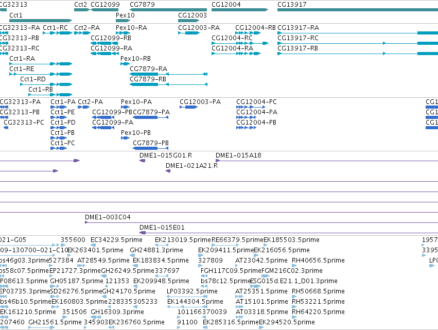Click clone DME1-015E01
The height and width of the screenshot is (330, 438).
[289, 233]
